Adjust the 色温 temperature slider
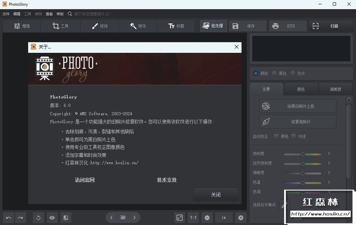This screenshot has width=356, height=225. 302,183
